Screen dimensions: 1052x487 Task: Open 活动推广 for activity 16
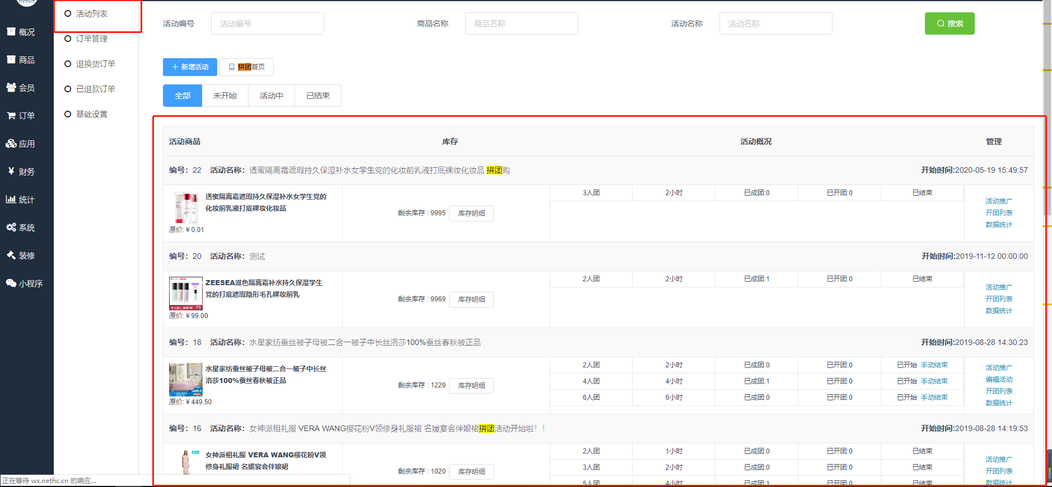tap(999, 460)
